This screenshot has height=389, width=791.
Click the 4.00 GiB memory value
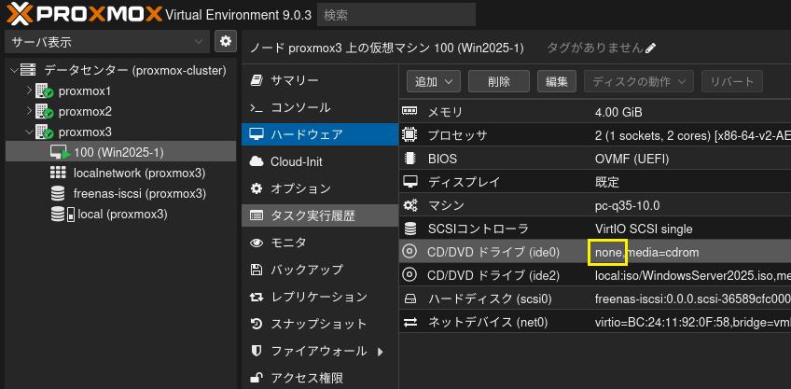point(618,112)
